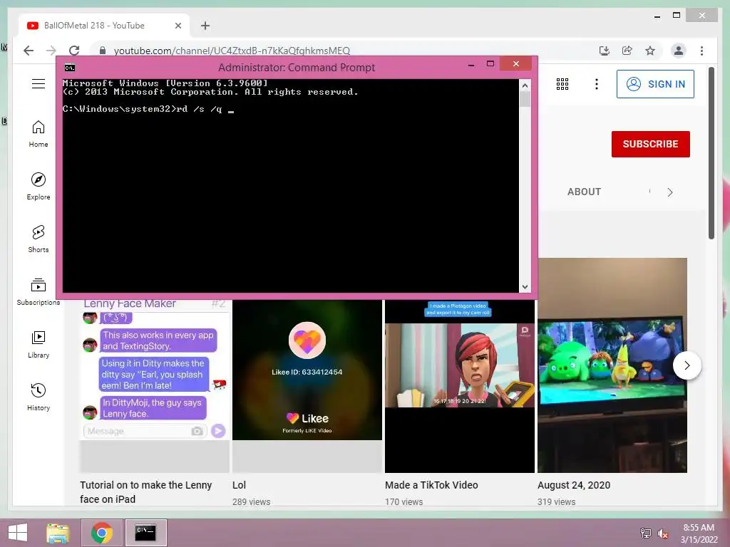Minimize the Command Prompt window
730x547 pixels.
coord(471,64)
